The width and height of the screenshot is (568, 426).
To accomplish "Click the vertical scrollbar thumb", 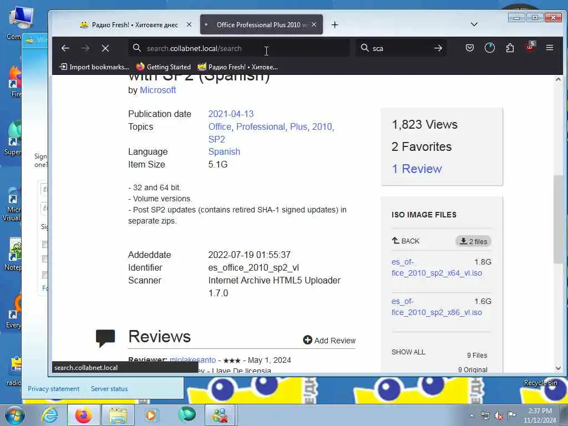I will [558, 219].
